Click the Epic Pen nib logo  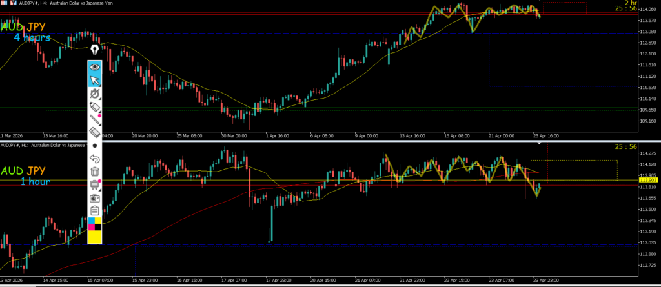coord(96,50)
